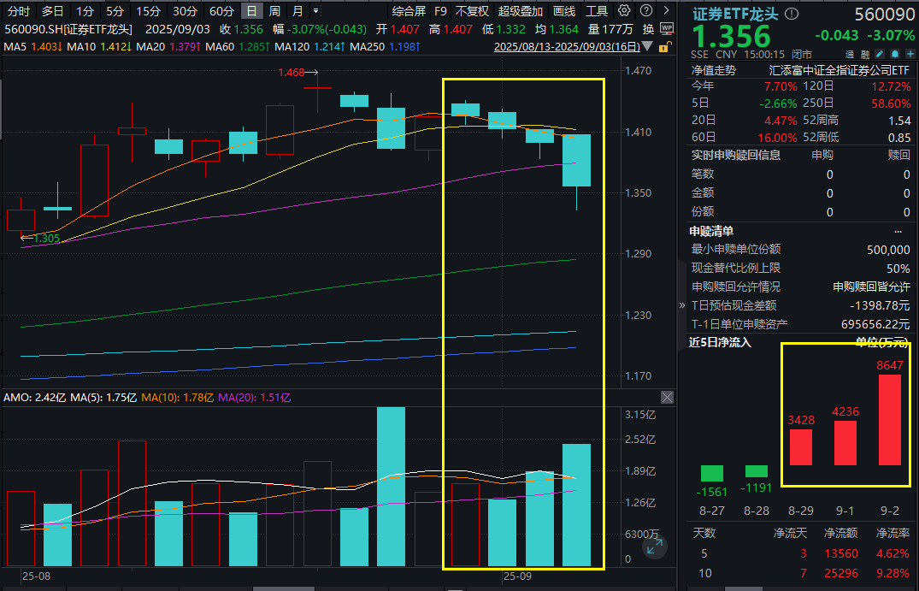919x591 pixels.
Task: Toggle 超级叠加 overlay option
Action: 521,11
